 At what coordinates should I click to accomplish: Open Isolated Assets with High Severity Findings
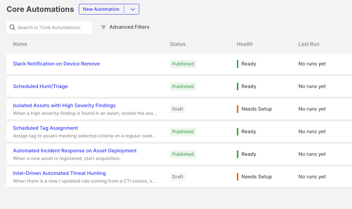tap(64, 106)
